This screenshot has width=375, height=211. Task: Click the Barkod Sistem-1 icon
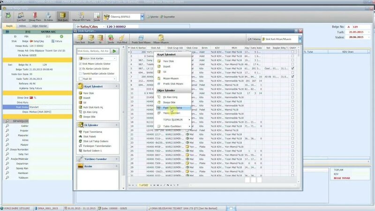pyautogui.click(x=80, y=151)
